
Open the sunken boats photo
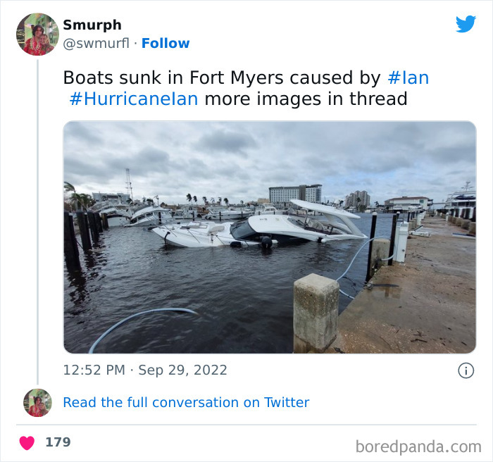point(270,237)
